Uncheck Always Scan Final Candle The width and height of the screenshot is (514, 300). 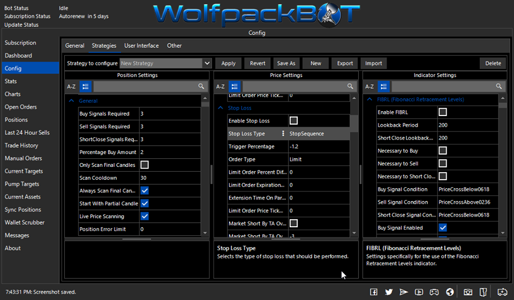(145, 190)
